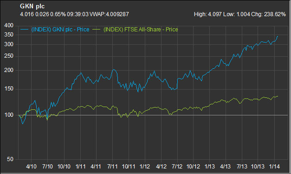
Task: Click the 150 y-axis label
Action: point(9,89)
